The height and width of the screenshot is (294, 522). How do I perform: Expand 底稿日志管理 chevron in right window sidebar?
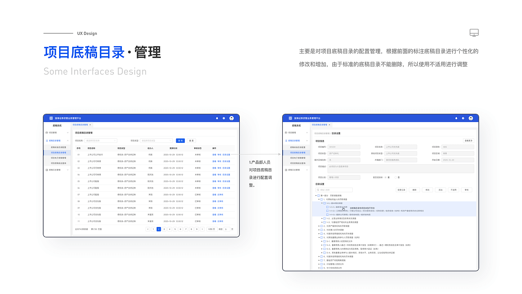pyautogui.click(x=307, y=170)
